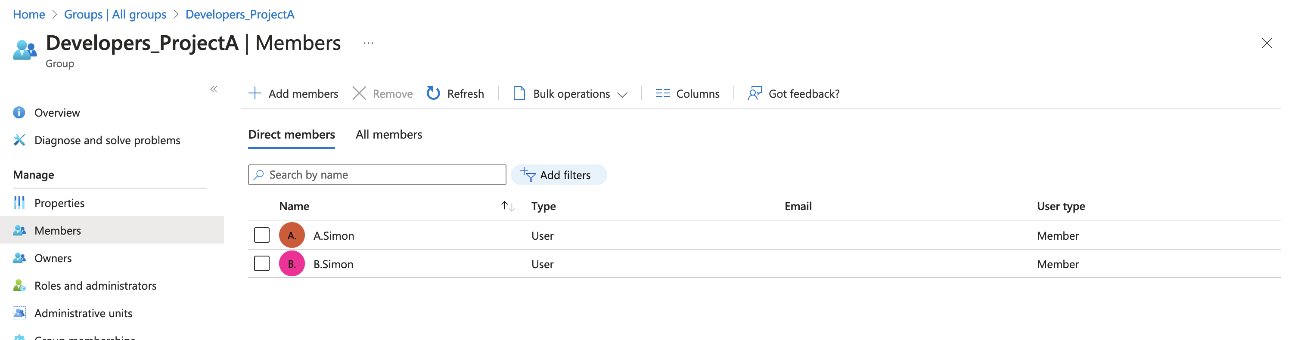Click the Email column header
Screen dimensions: 1292x340
(798, 206)
